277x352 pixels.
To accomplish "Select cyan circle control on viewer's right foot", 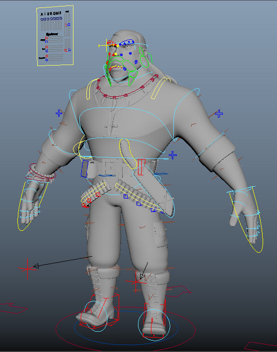I will (x=154, y=325).
